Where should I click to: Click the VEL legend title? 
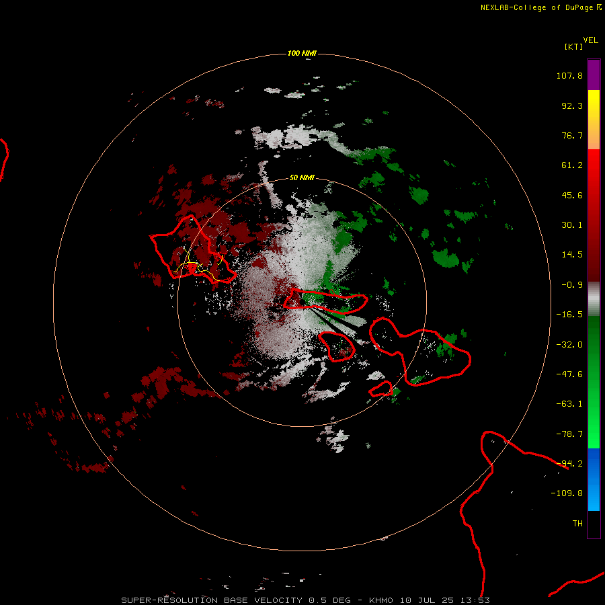coord(590,40)
